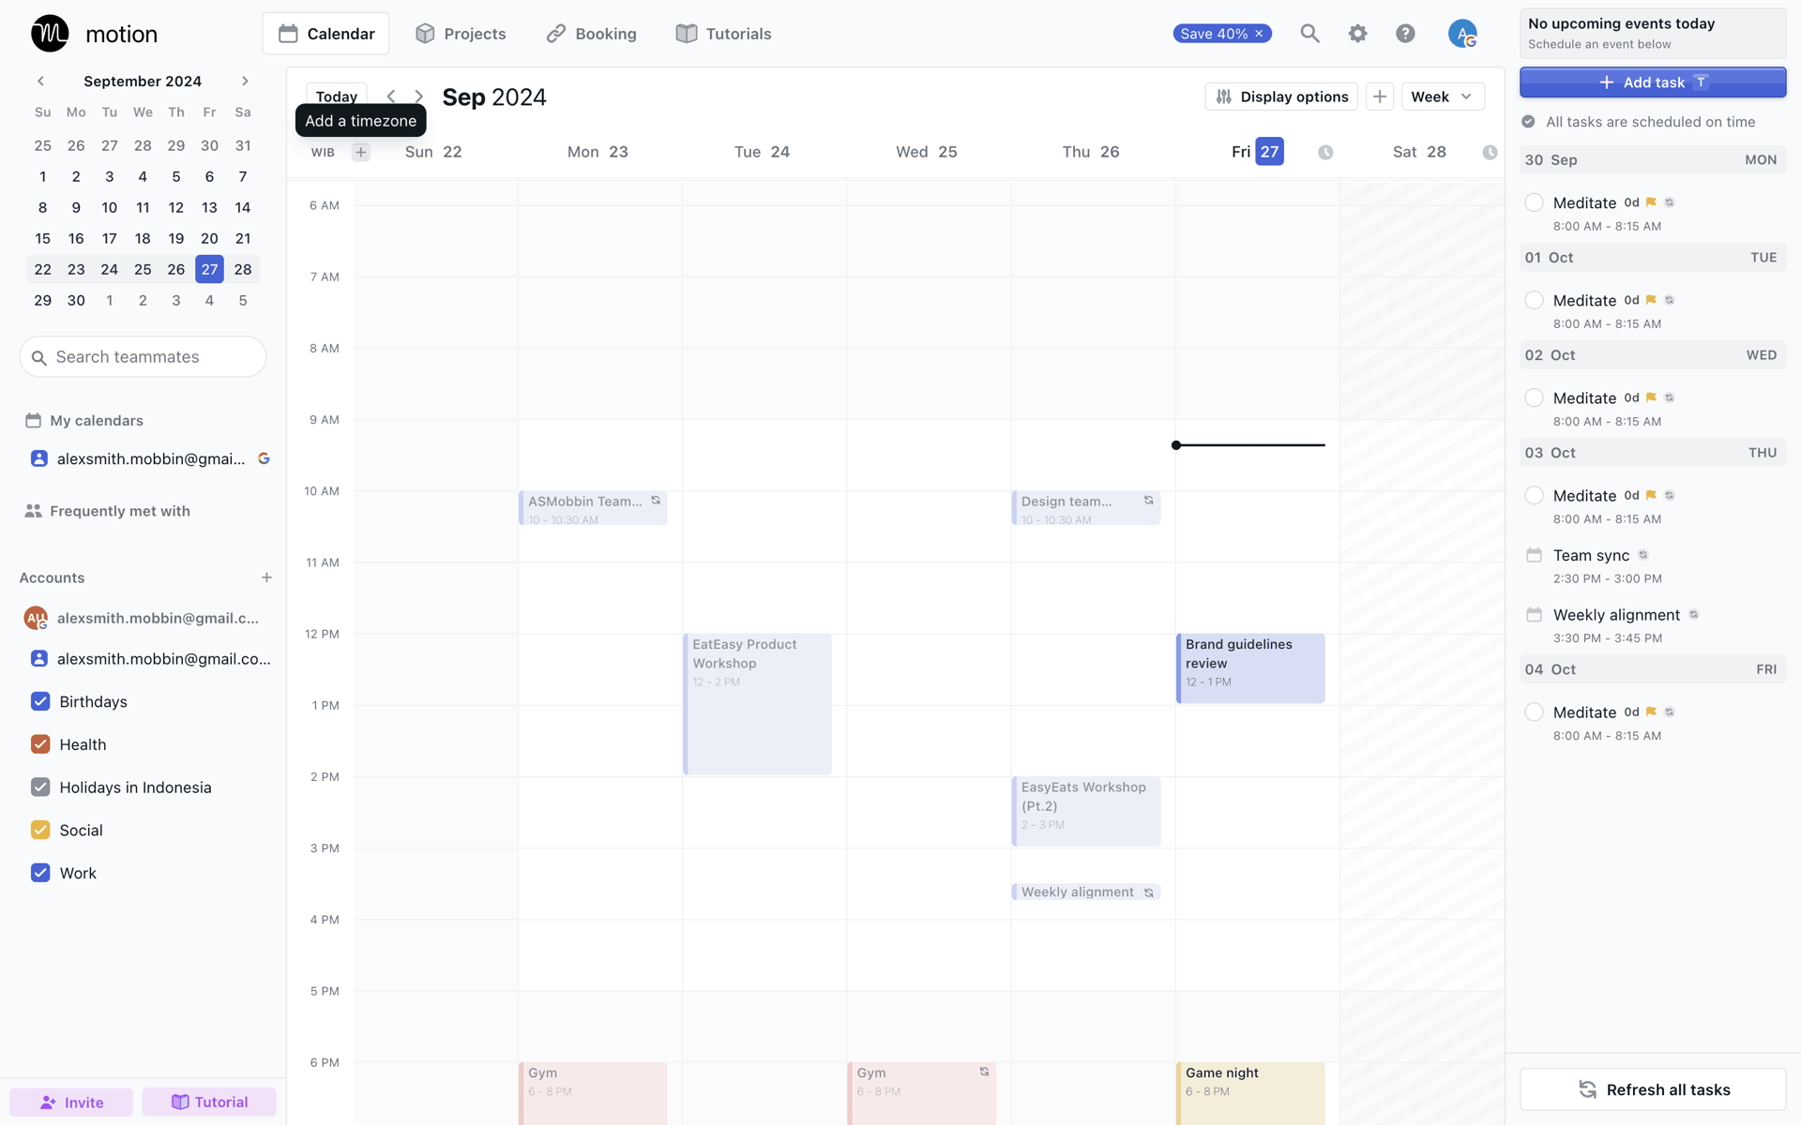This screenshot has height=1125, width=1801.
Task: Open EasyEats Workshop (Pt.2) event
Action: tap(1086, 811)
